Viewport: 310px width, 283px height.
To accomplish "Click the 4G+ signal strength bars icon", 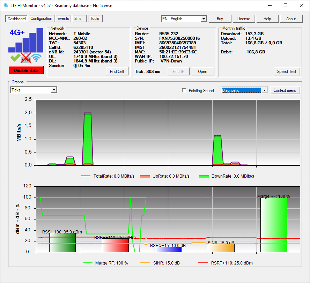I will click(x=26, y=40).
